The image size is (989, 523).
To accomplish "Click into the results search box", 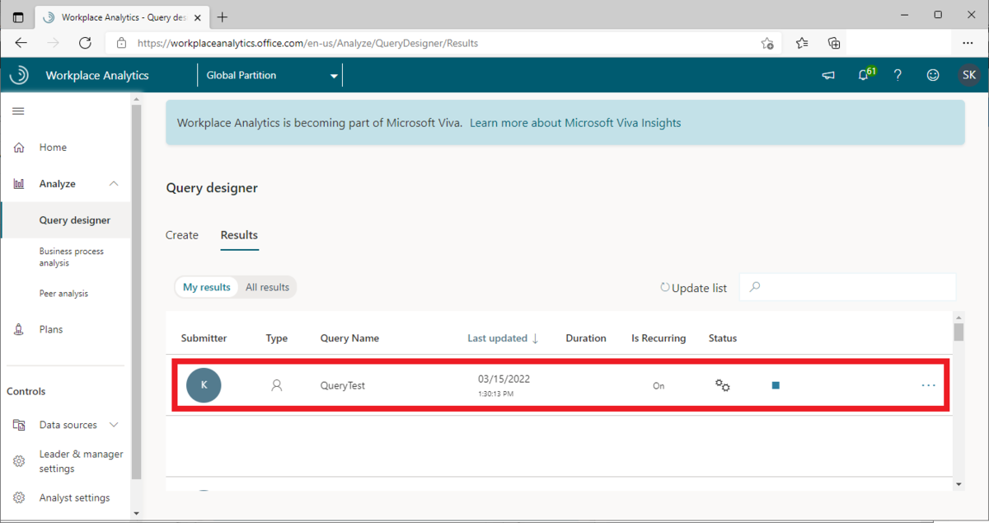I will (847, 287).
